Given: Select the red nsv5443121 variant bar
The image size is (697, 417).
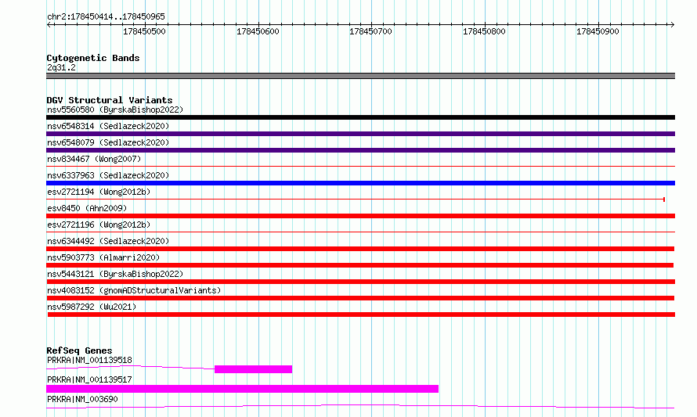Looking at the screenshot, I should pyautogui.click(x=360, y=282).
